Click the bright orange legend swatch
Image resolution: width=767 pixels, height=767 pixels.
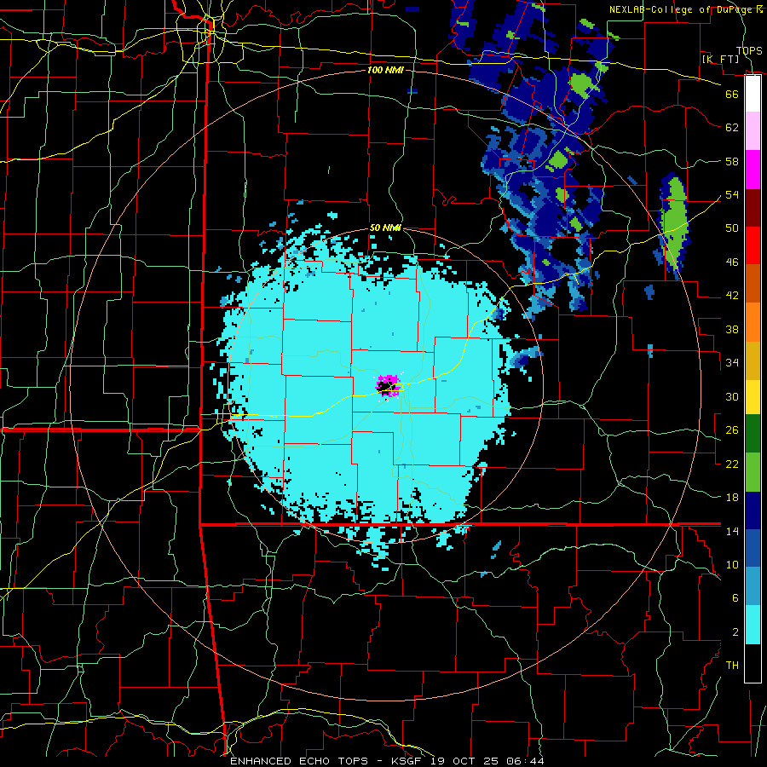coord(753,321)
